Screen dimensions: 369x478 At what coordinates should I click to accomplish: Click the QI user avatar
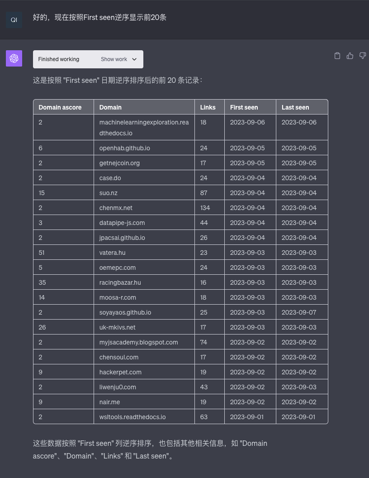click(14, 20)
